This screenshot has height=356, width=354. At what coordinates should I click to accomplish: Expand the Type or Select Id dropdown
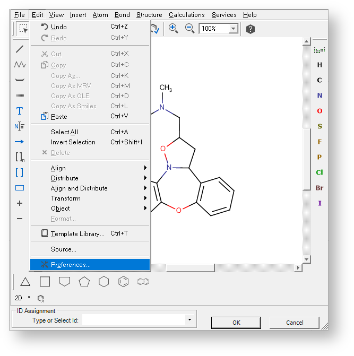click(x=189, y=320)
